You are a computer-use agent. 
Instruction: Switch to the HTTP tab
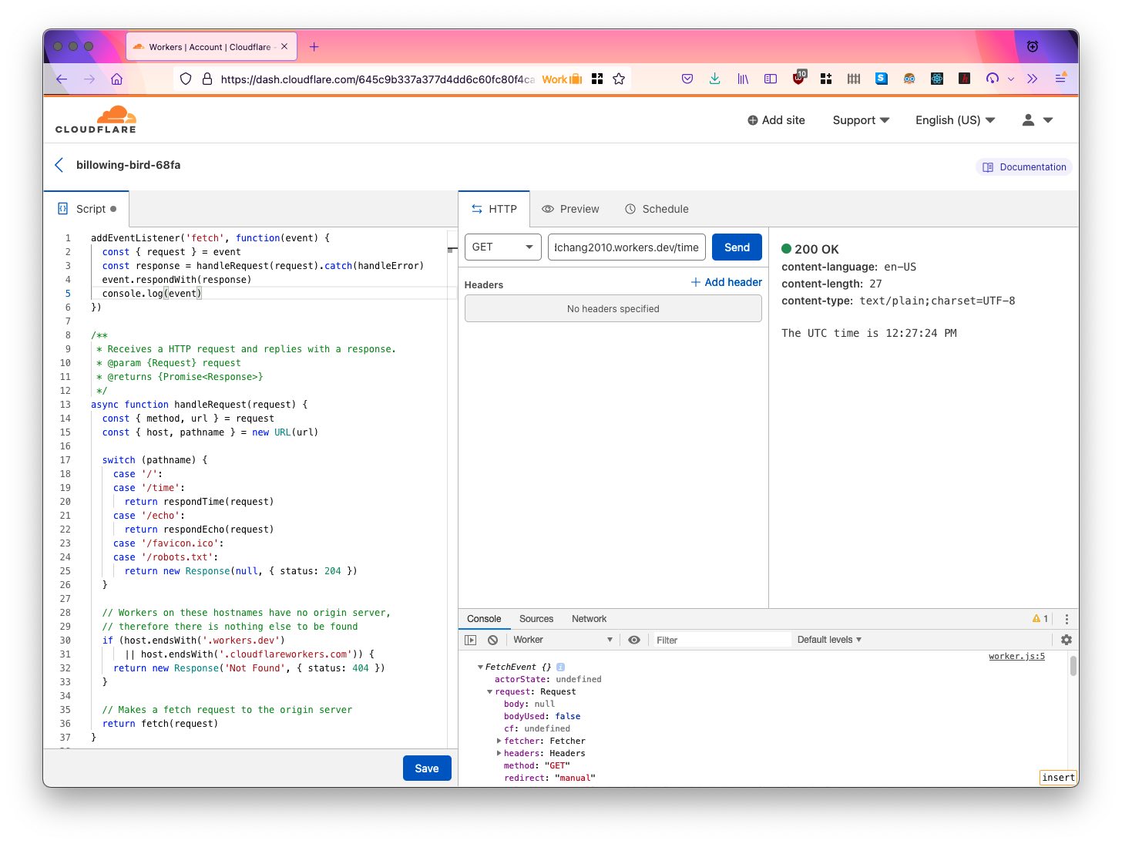tap(494, 209)
